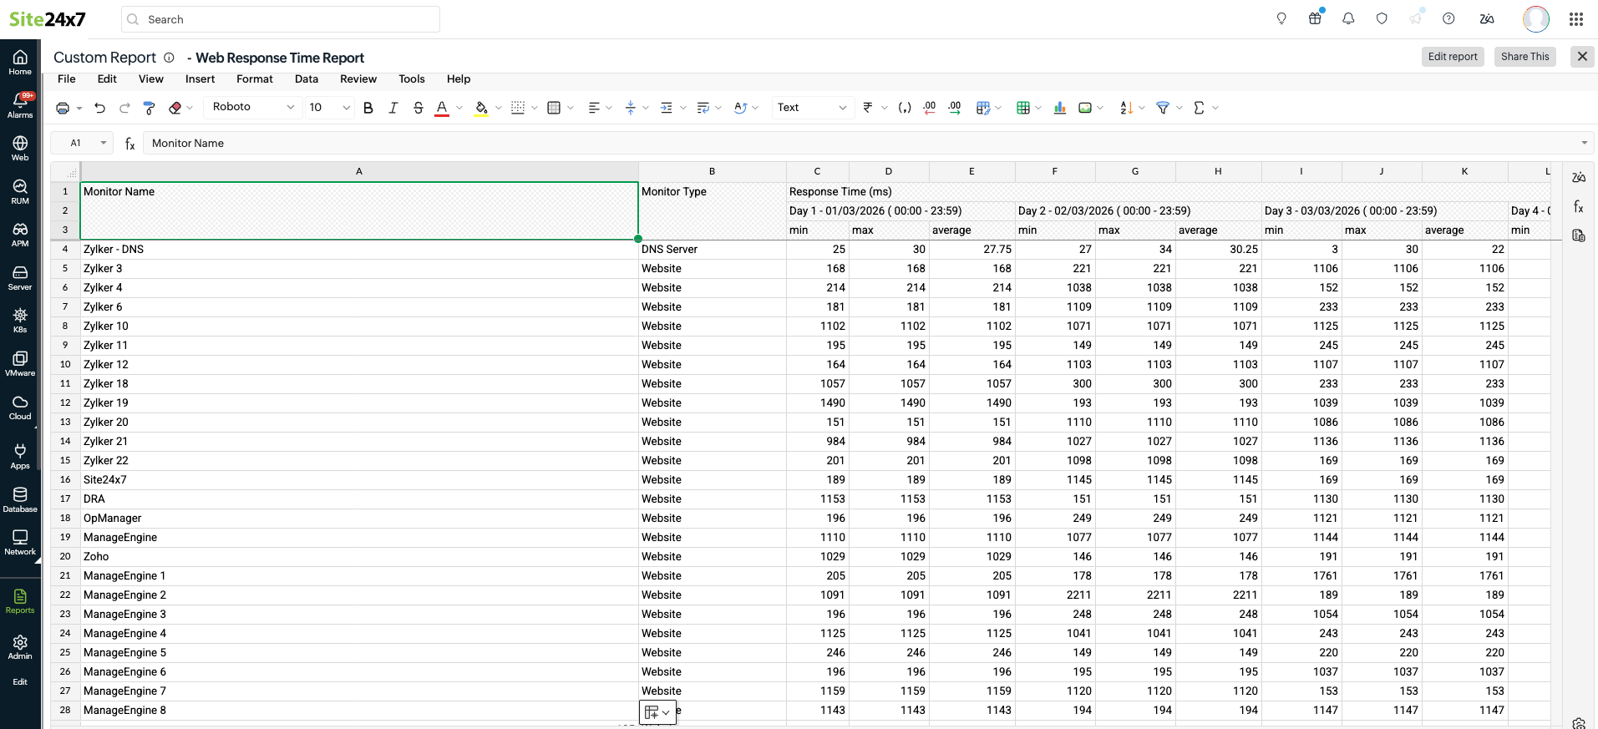Click the notifications bell icon
This screenshot has width=1598, height=729.
1347,18
